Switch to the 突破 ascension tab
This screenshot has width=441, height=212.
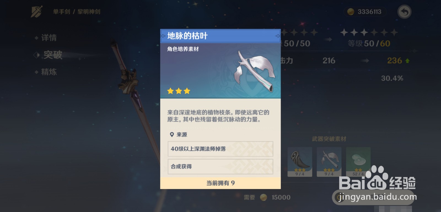[x=53, y=55]
